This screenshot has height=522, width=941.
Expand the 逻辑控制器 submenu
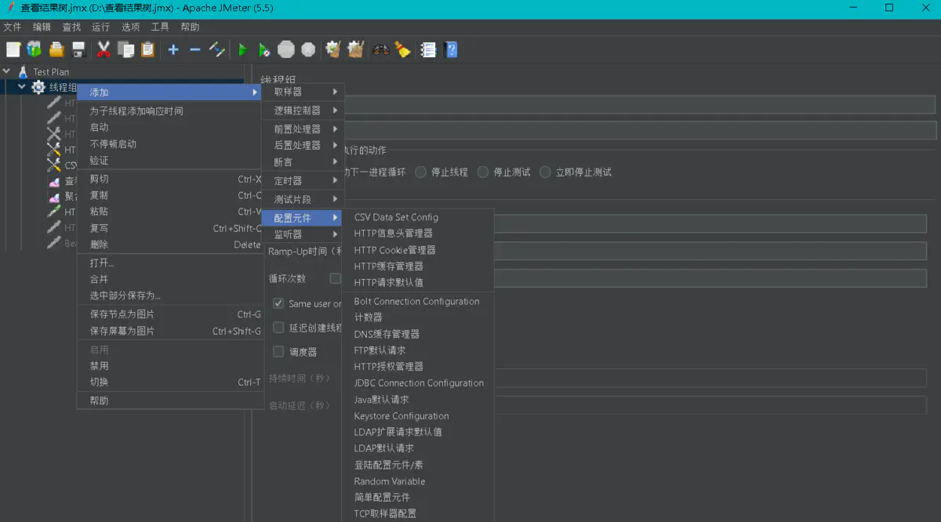pyautogui.click(x=303, y=111)
